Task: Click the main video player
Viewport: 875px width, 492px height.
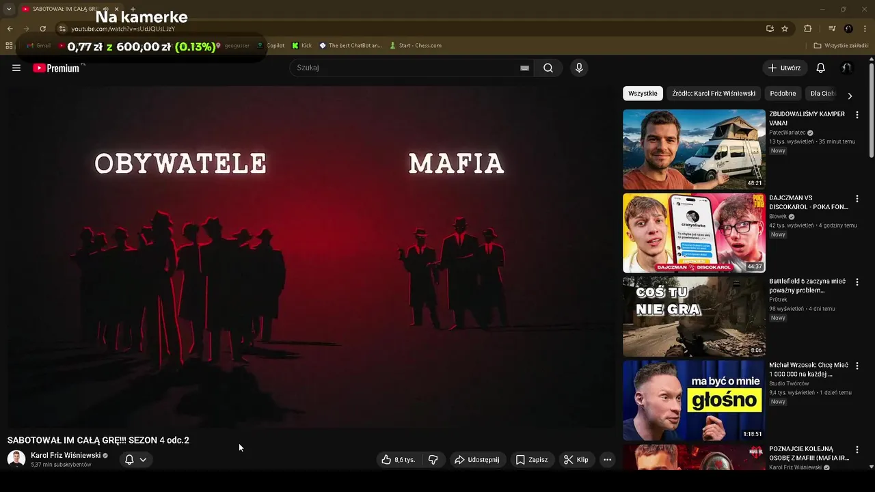Action: (312, 257)
